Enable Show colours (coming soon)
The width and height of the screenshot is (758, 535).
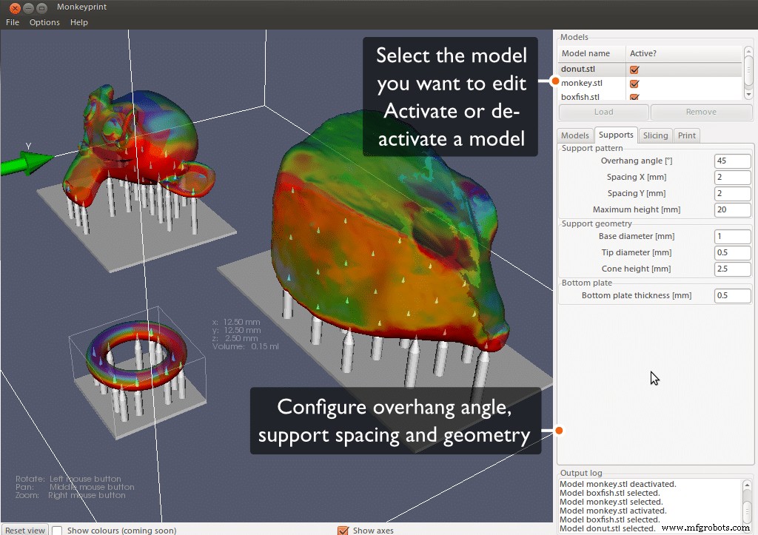[57, 531]
